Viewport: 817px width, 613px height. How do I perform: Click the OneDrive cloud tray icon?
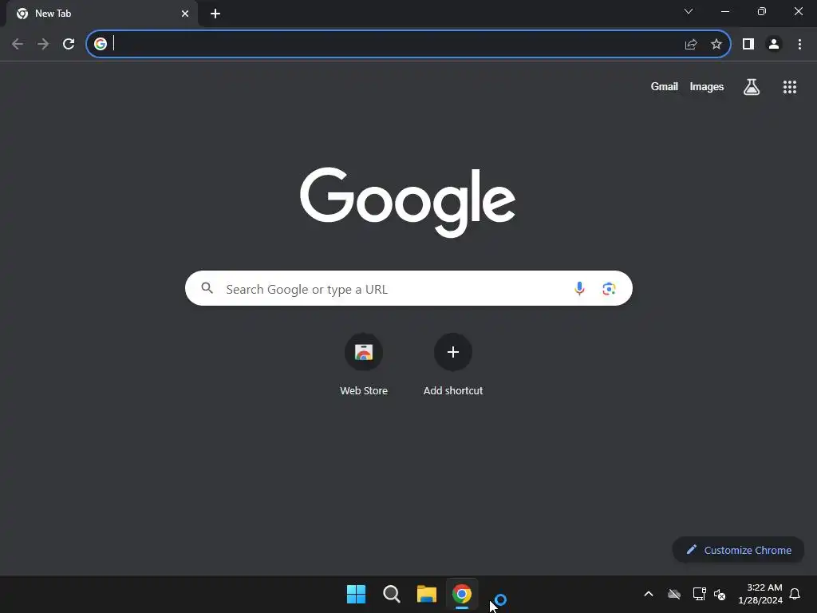[x=673, y=594]
